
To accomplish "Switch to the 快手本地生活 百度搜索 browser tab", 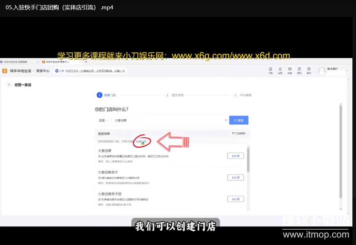I will pos(18,62).
